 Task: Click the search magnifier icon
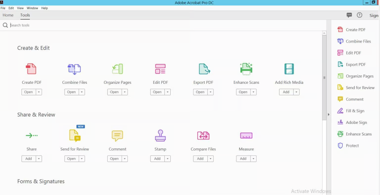pyautogui.click(x=5, y=25)
